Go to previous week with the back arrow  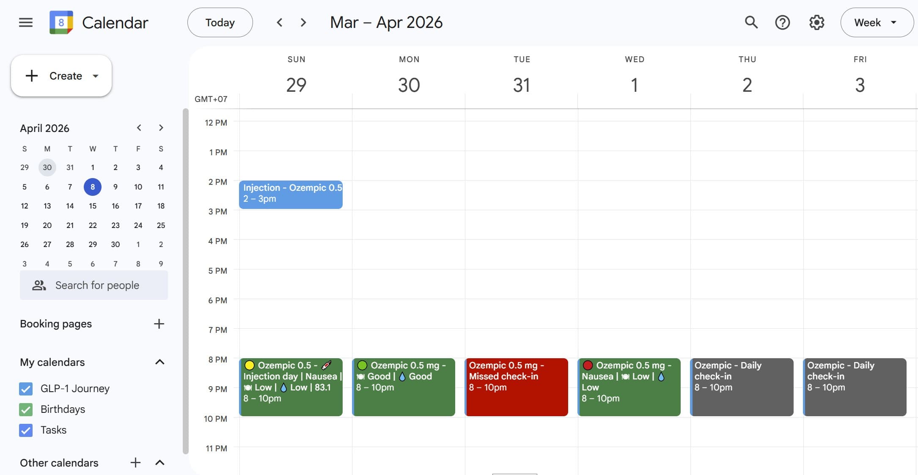(279, 22)
